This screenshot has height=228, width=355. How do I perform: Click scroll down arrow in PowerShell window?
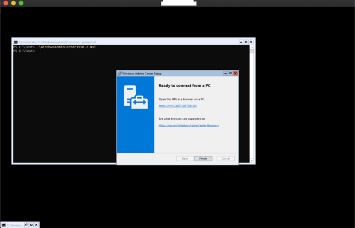coord(251,160)
